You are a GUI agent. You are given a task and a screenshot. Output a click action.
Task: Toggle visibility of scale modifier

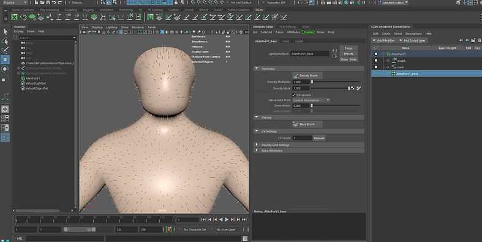click(x=375, y=67)
